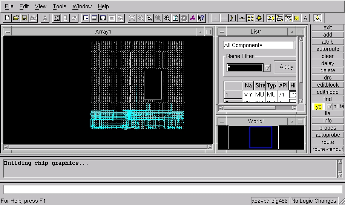Click the yellow highlight color swatch
Screen dimensions: 345x205
point(319,107)
